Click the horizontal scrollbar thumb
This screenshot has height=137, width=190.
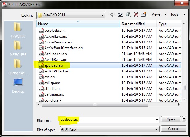(x=95, y=104)
